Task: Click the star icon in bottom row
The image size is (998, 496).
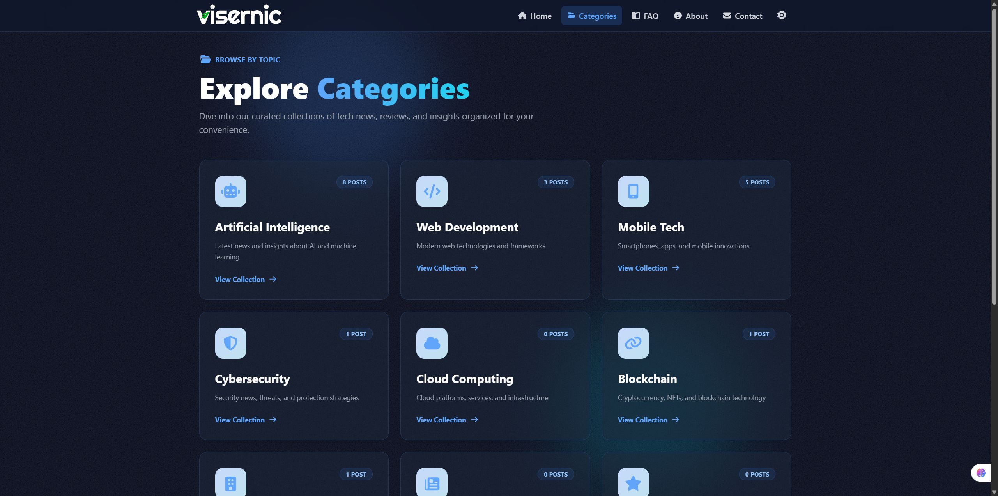Action: click(x=633, y=483)
